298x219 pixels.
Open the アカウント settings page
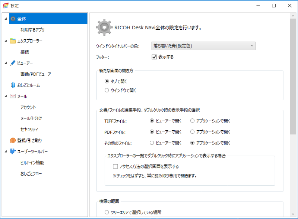28,107
